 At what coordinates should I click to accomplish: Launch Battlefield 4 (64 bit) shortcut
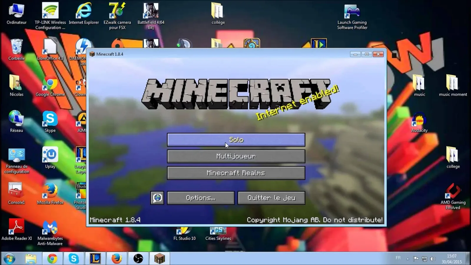(x=151, y=16)
